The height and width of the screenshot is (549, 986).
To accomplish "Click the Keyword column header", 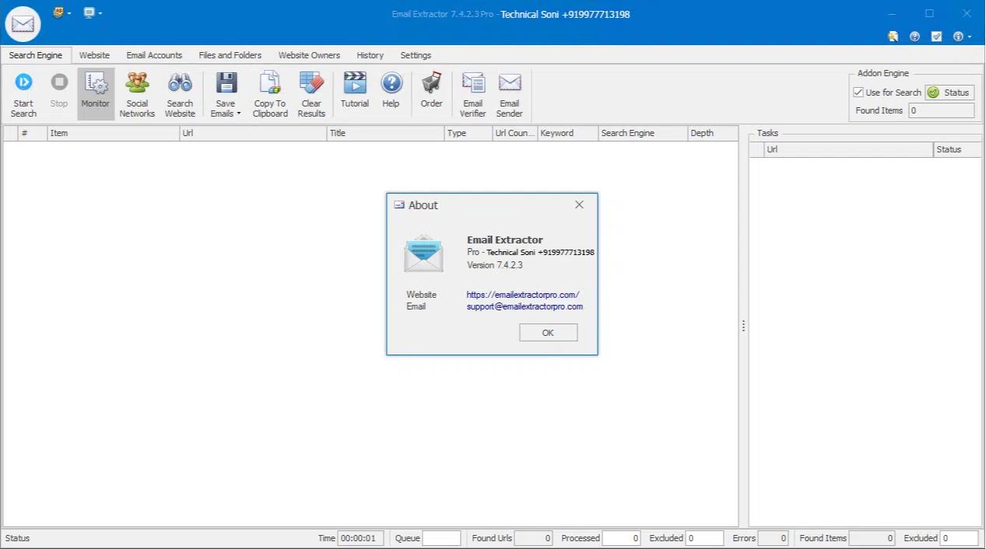I will click(x=568, y=133).
